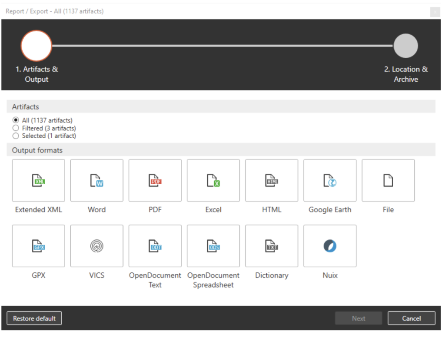Select the Extended XML output format icon
Viewport: 445px width, 338px height.
pos(38,180)
